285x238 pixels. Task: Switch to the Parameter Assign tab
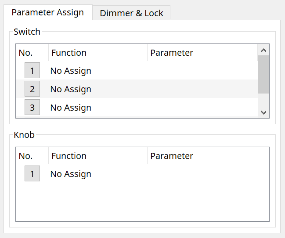click(x=47, y=12)
